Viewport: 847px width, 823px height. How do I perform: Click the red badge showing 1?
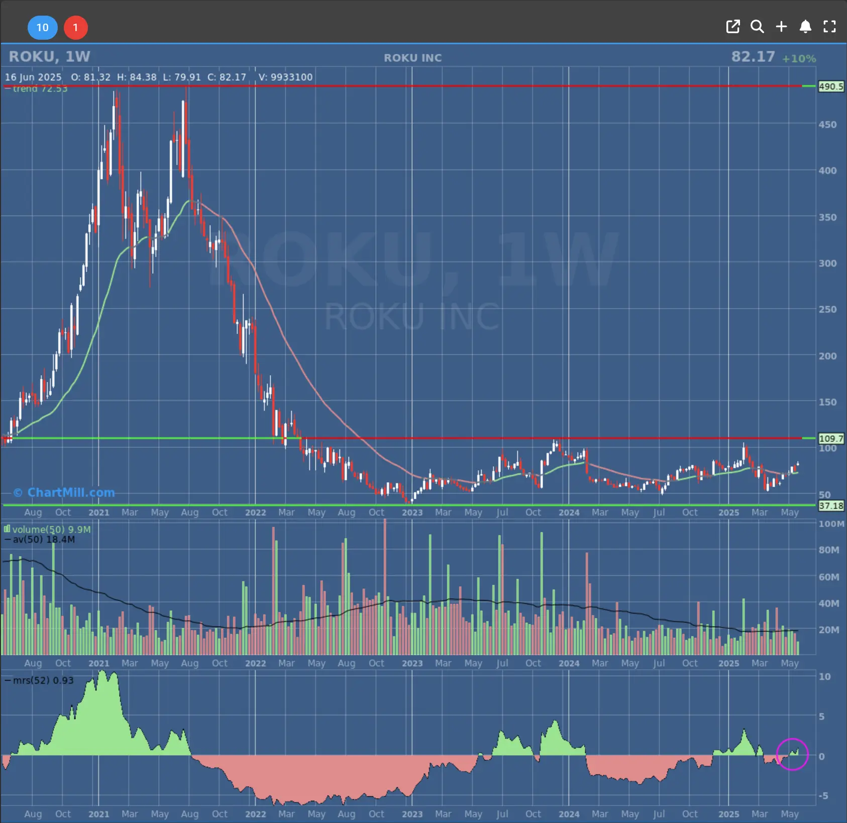(x=75, y=28)
